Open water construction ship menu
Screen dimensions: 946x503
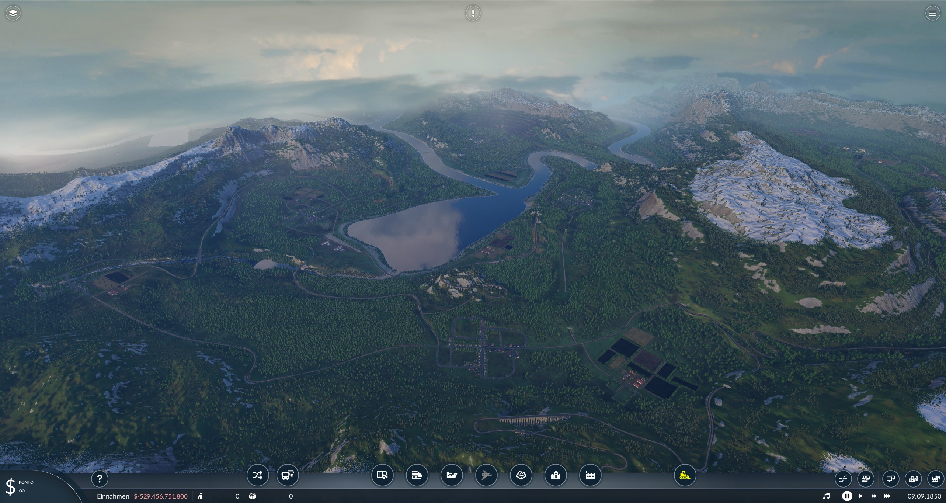pos(452,475)
